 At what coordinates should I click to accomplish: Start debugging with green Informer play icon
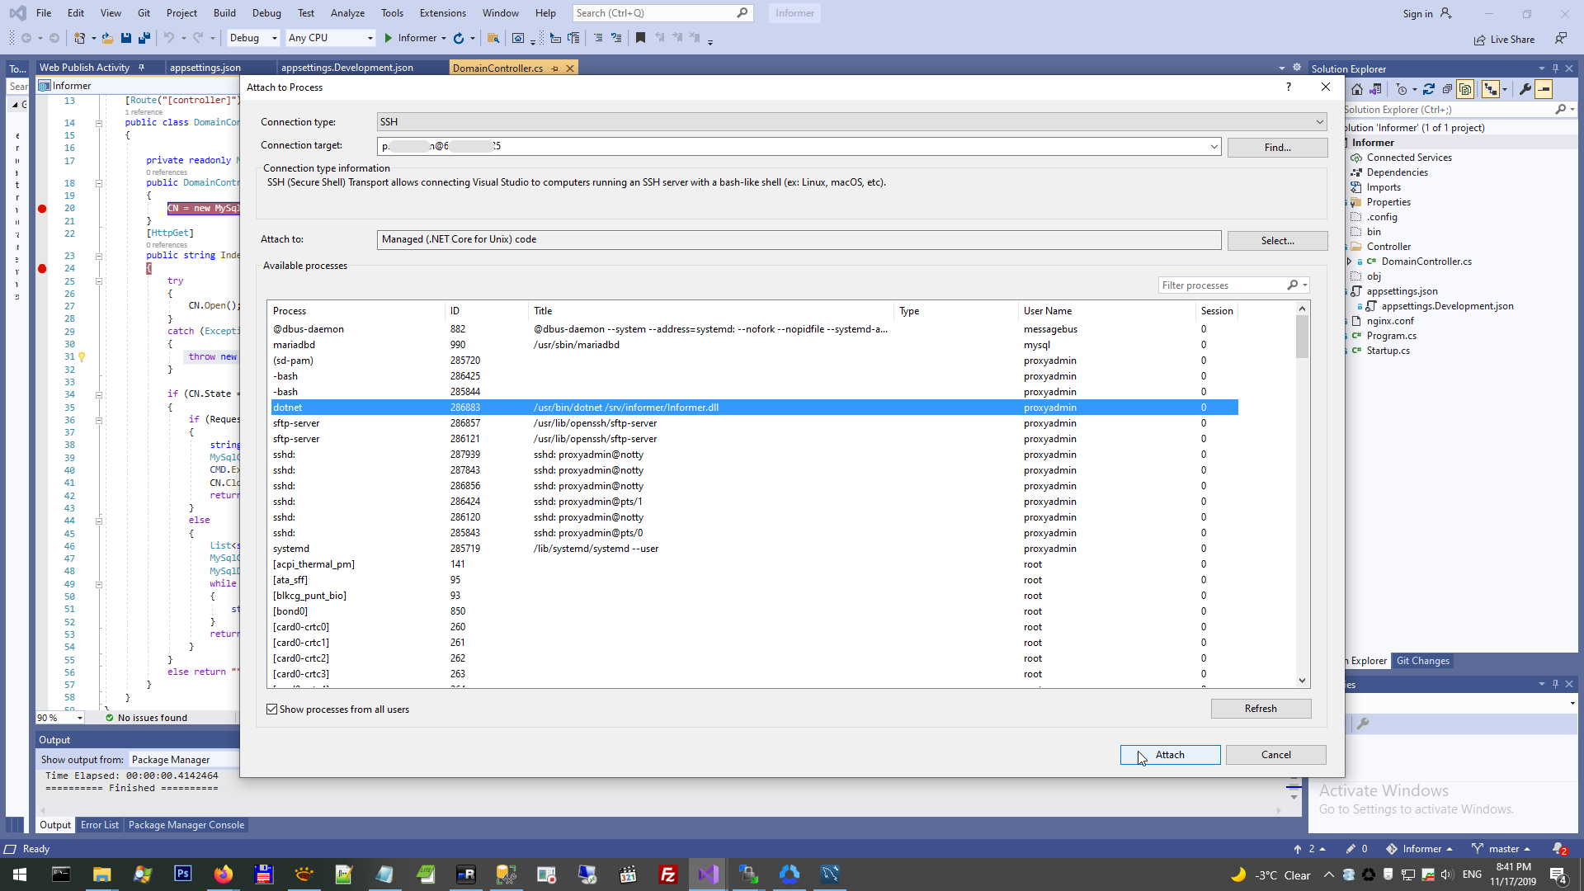point(389,38)
